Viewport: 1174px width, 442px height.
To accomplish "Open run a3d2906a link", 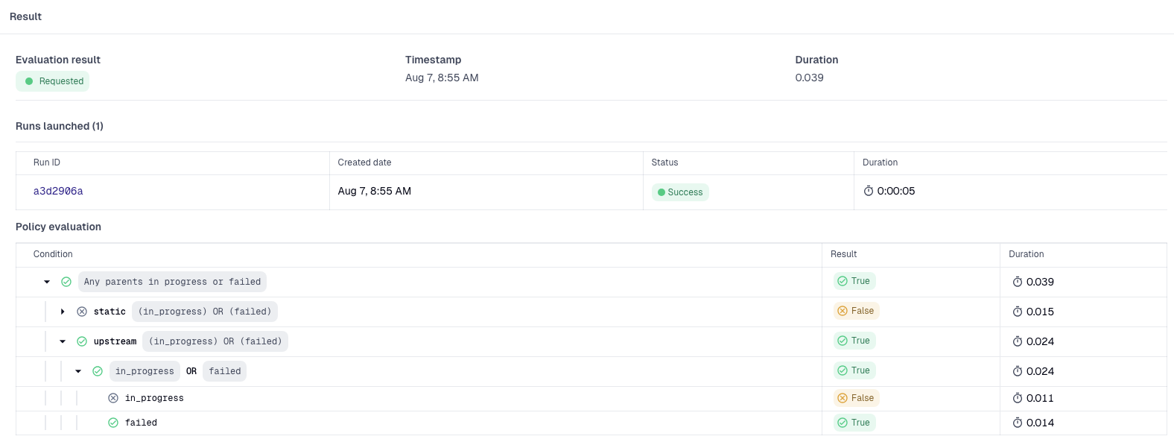I will [x=58, y=192].
